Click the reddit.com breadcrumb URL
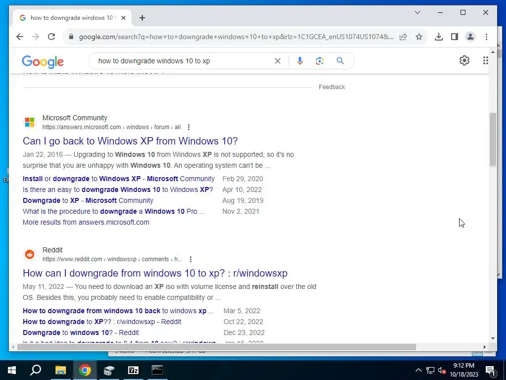 click(x=112, y=259)
